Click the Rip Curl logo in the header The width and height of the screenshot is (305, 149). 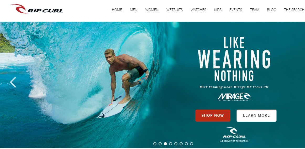(37, 9)
